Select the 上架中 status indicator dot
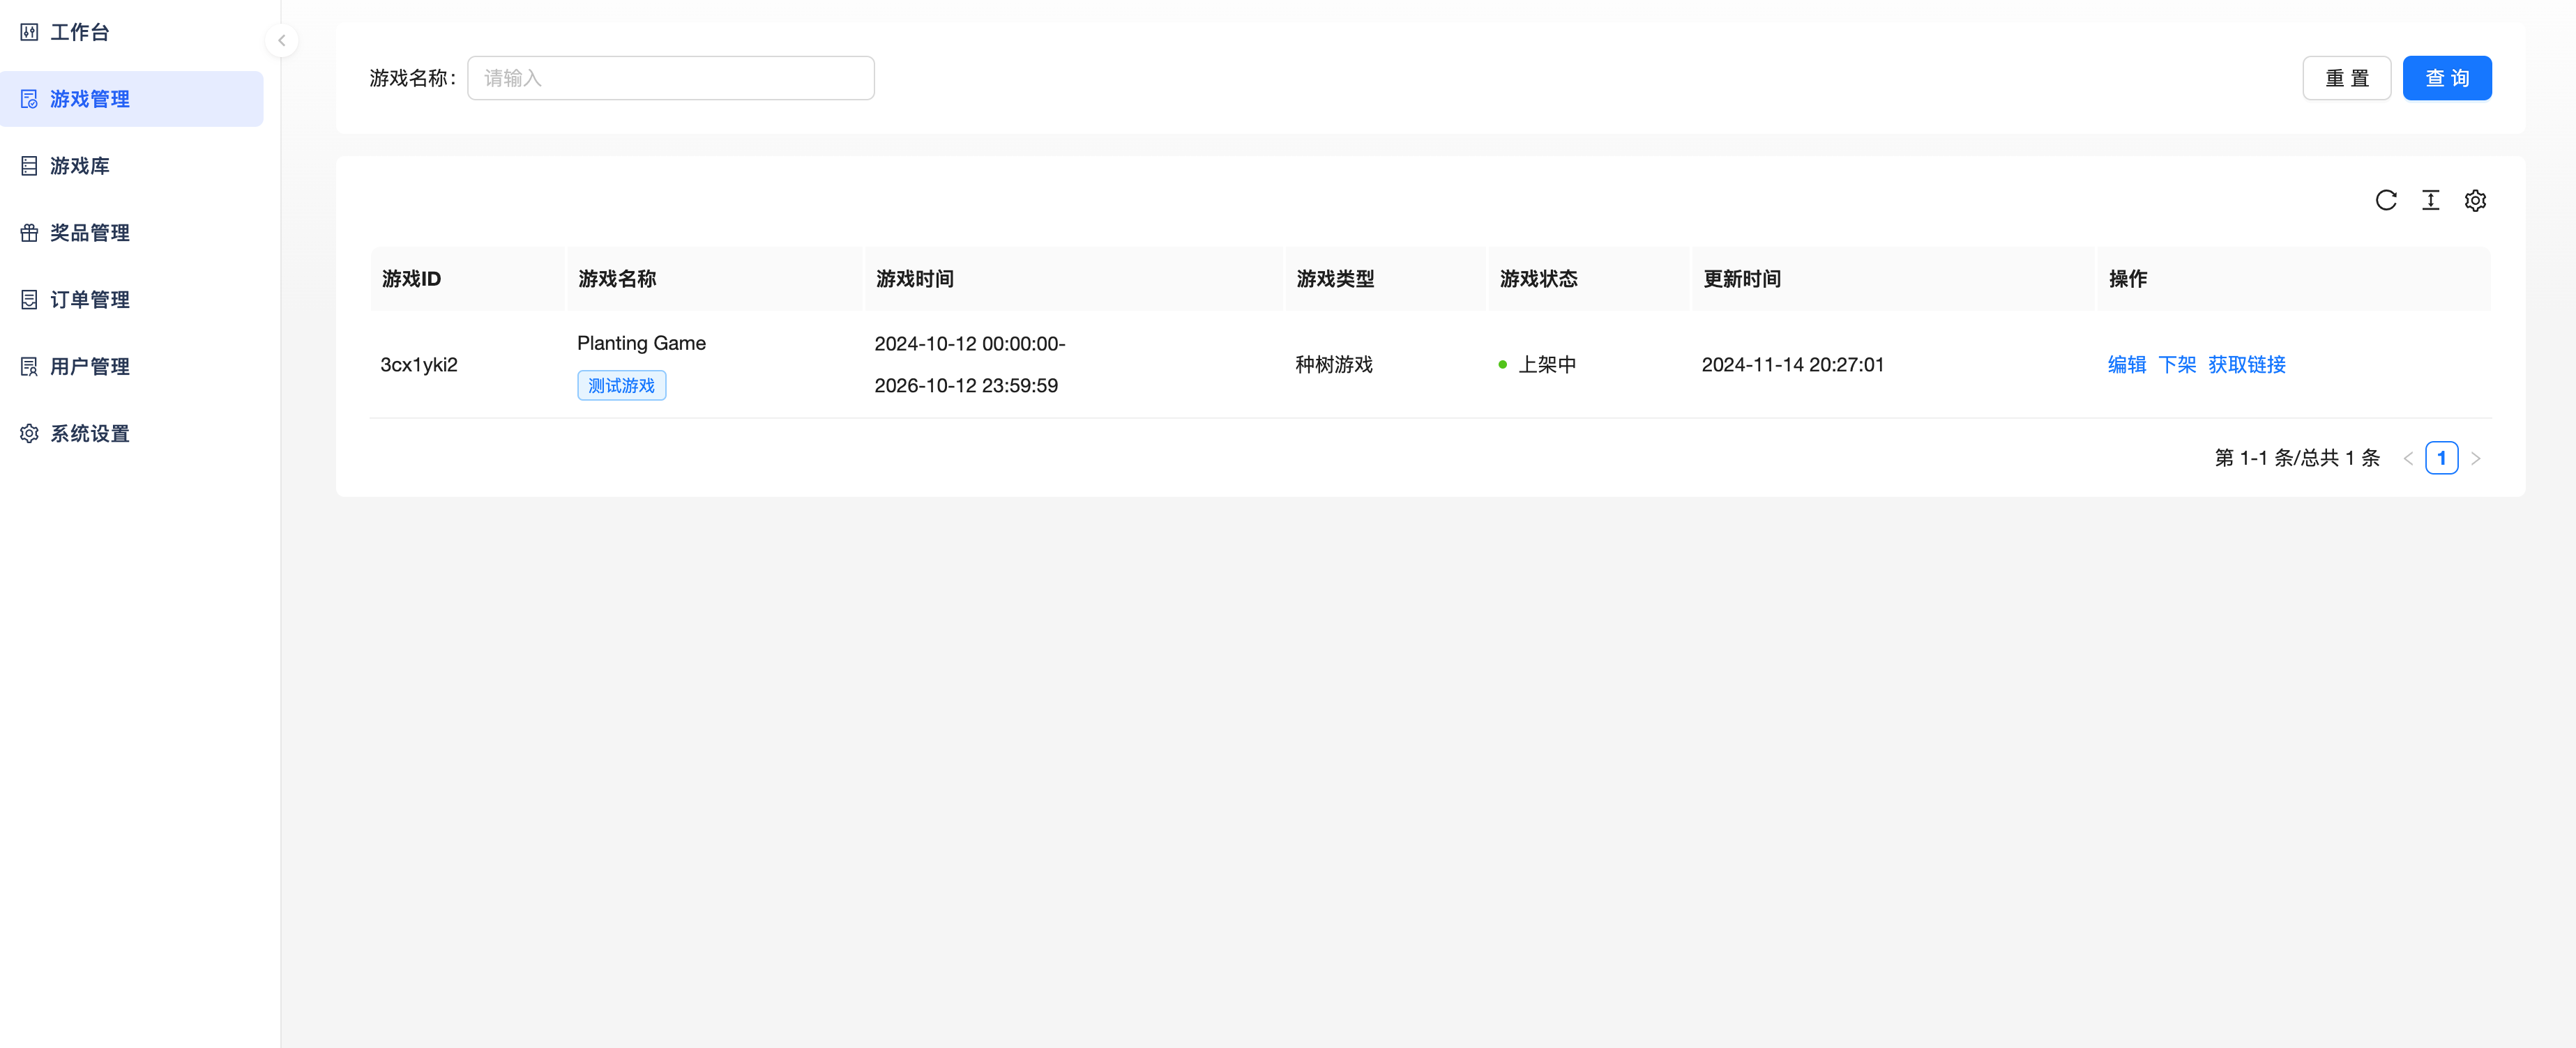This screenshot has height=1048, width=2576. click(1503, 364)
